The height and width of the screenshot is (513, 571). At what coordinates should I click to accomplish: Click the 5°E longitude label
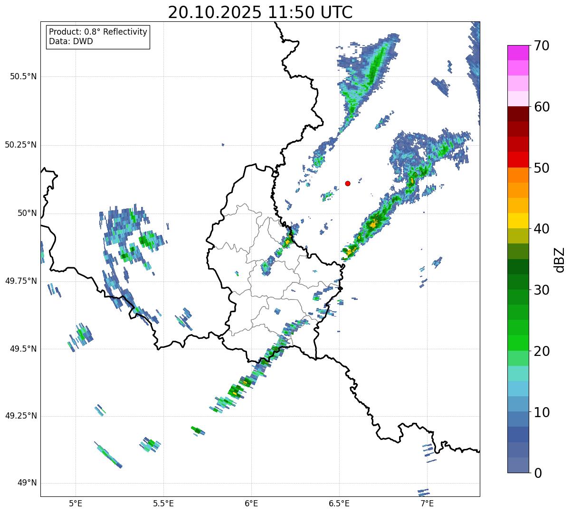point(76,503)
